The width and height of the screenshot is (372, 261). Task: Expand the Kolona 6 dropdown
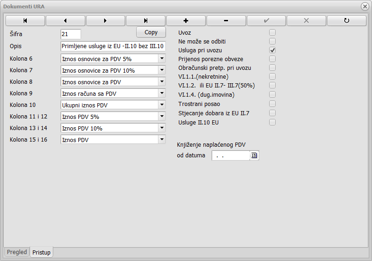(x=162, y=58)
